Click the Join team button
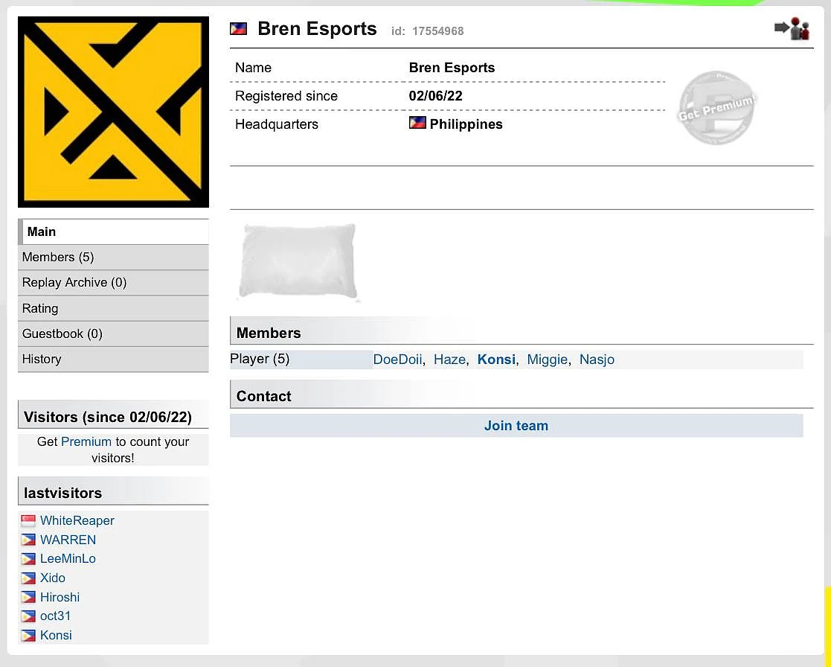 pyautogui.click(x=516, y=426)
